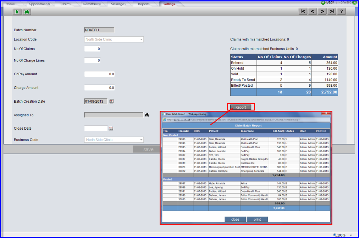Click patient Hyde, Amanda in report
This screenshot has width=359, height=238.
click(217, 183)
